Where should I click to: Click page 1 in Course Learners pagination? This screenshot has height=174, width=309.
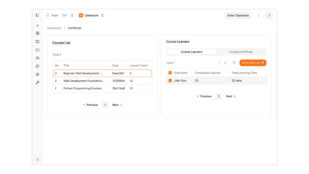(x=219, y=96)
